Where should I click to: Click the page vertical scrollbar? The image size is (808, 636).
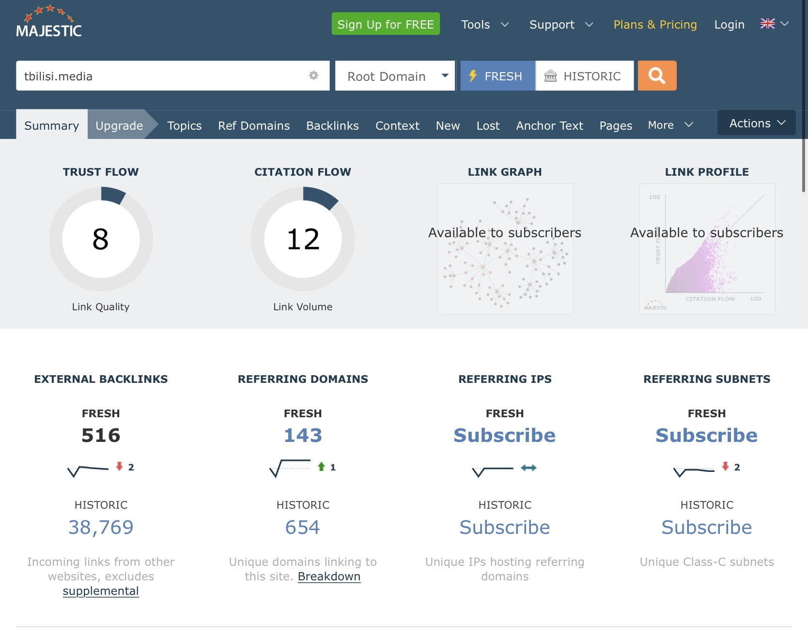click(804, 97)
